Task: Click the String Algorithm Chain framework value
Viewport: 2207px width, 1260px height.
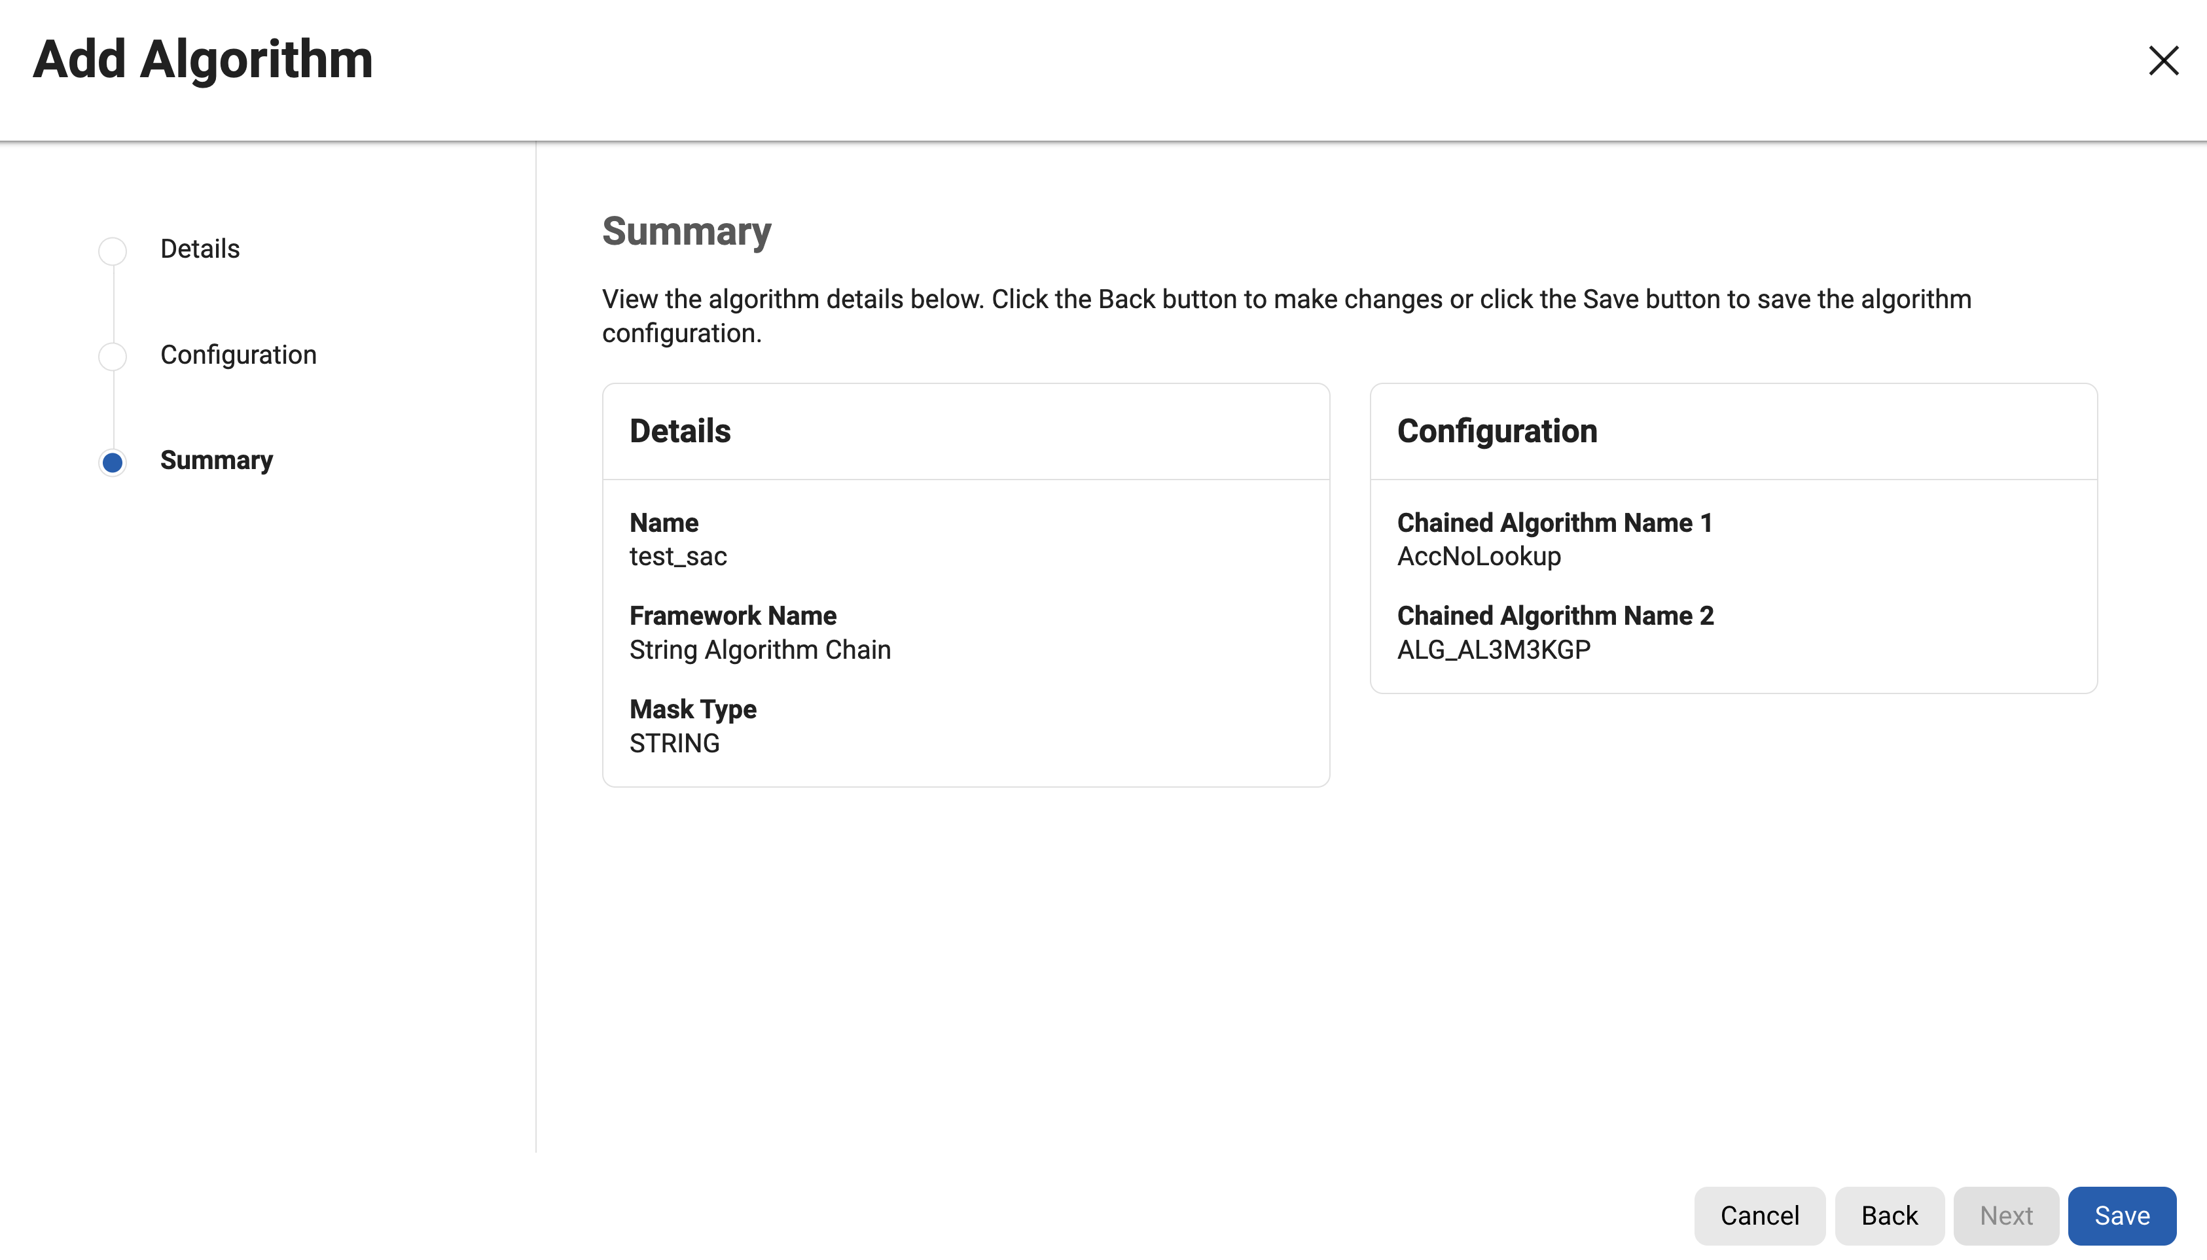Action: click(759, 650)
